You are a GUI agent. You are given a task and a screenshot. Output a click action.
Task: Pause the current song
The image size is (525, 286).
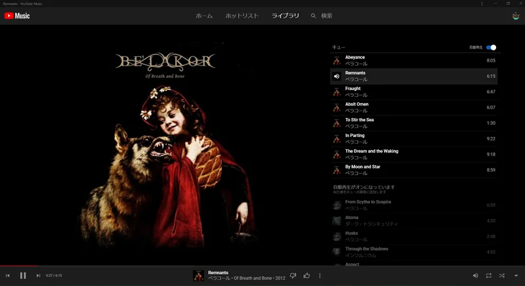(x=23, y=276)
